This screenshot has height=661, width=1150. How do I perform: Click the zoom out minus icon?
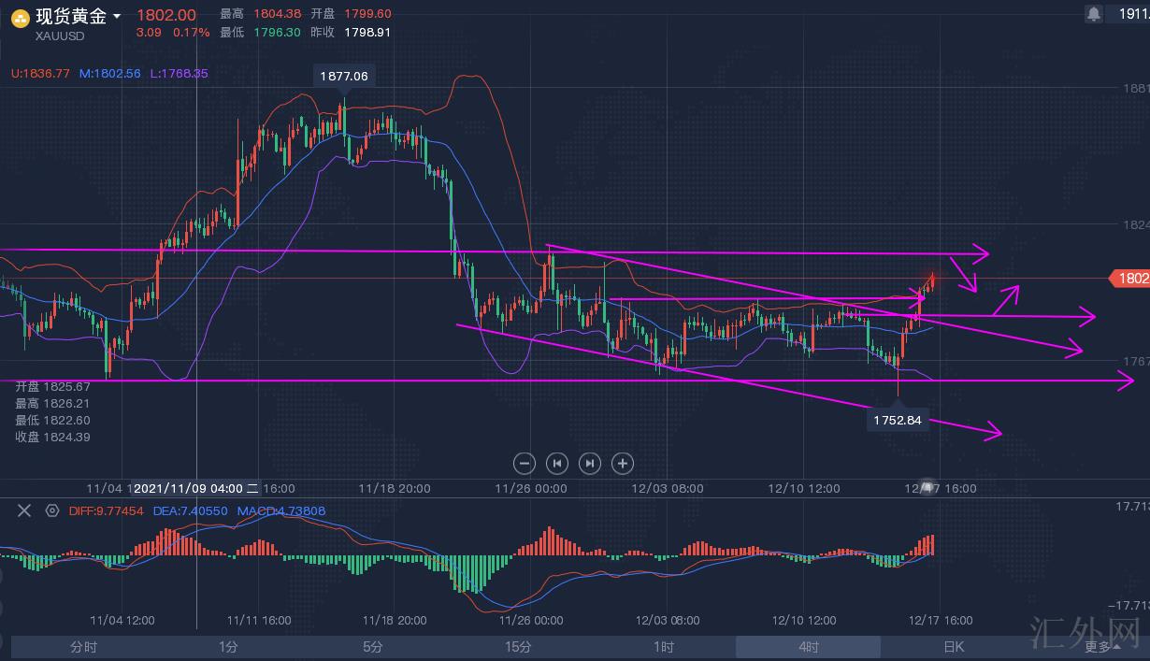[x=525, y=463]
